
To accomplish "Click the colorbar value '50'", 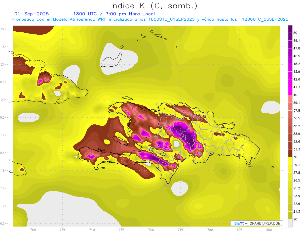I will (296, 33).
